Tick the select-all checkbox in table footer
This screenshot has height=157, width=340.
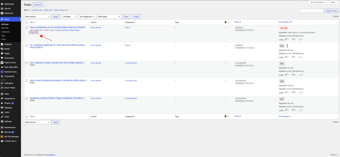pos(27,116)
